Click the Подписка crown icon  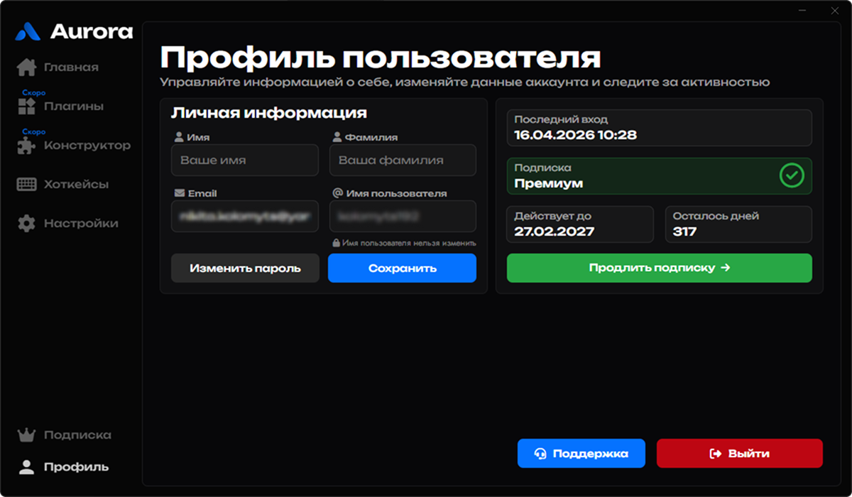(26, 435)
